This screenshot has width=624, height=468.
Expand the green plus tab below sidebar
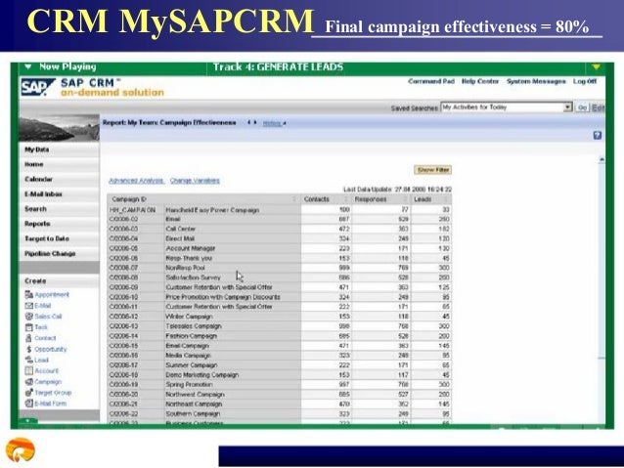[x=27, y=421]
